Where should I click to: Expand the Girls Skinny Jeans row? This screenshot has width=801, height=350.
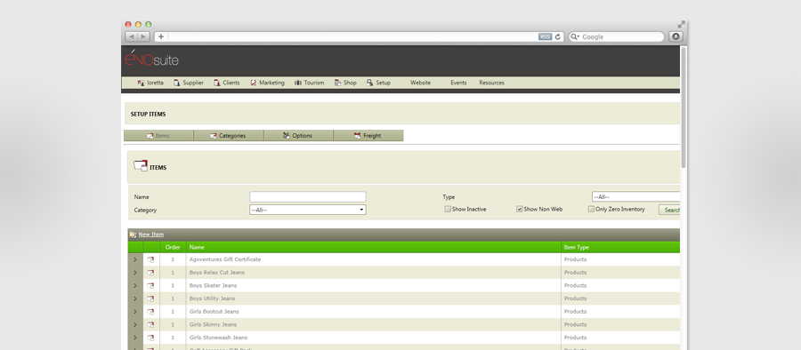pos(135,324)
